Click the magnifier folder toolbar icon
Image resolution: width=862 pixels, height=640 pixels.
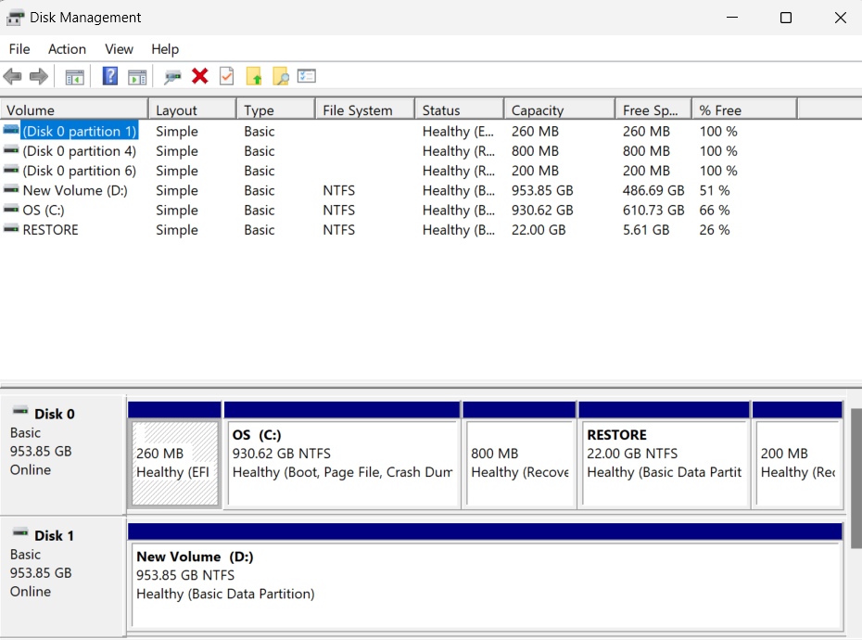point(280,77)
